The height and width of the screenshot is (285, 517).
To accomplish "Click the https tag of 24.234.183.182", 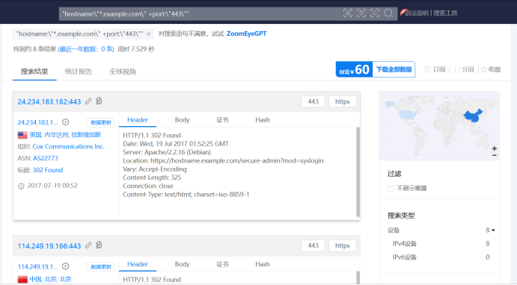I will (342, 101).
